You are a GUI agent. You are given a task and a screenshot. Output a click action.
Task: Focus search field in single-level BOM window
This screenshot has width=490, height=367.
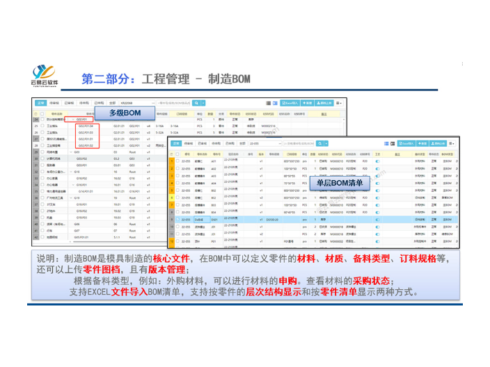pyautogui.click(x=299, y=144)
